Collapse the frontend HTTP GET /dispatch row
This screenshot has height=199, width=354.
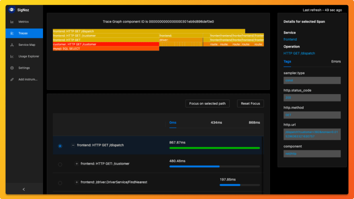point(73,145)
